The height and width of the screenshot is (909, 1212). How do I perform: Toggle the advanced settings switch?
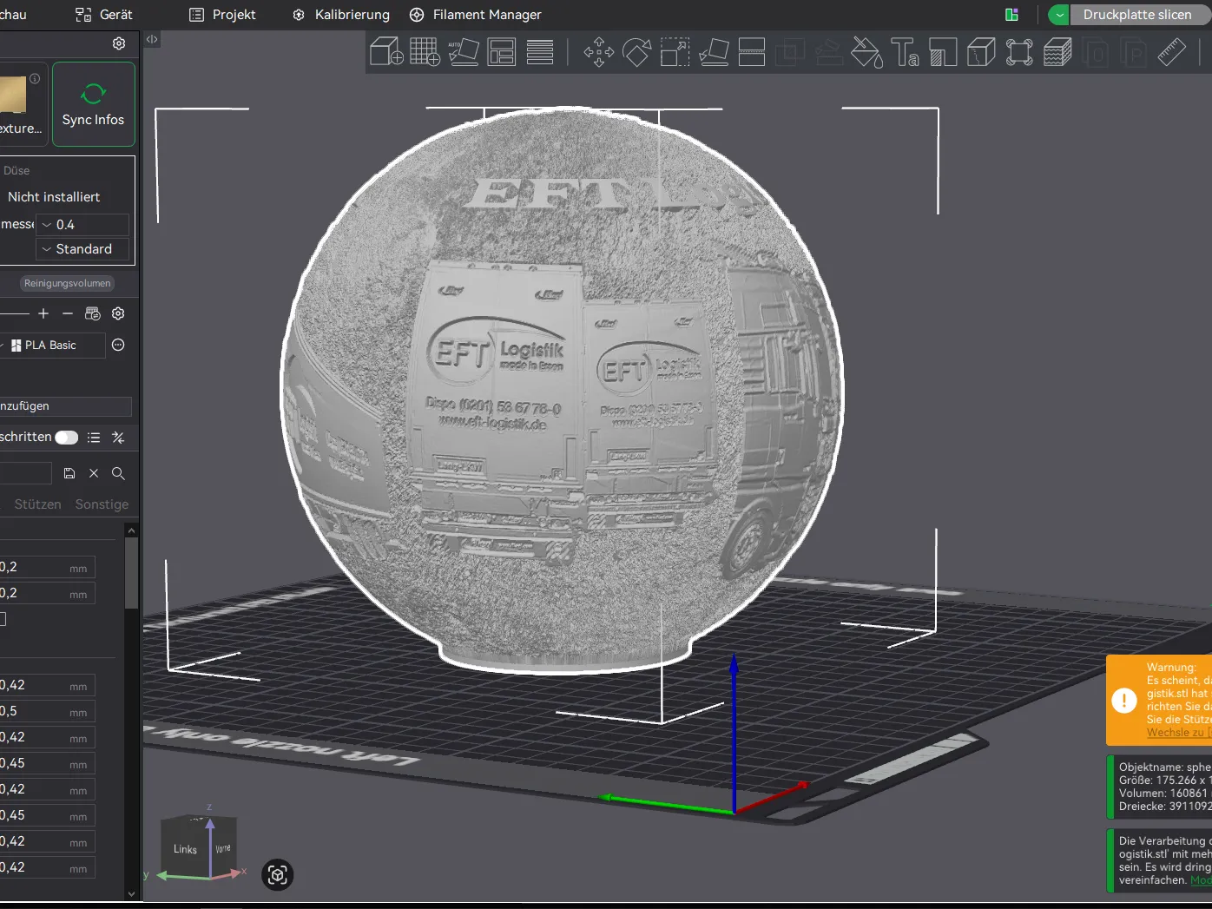point(67,438)
